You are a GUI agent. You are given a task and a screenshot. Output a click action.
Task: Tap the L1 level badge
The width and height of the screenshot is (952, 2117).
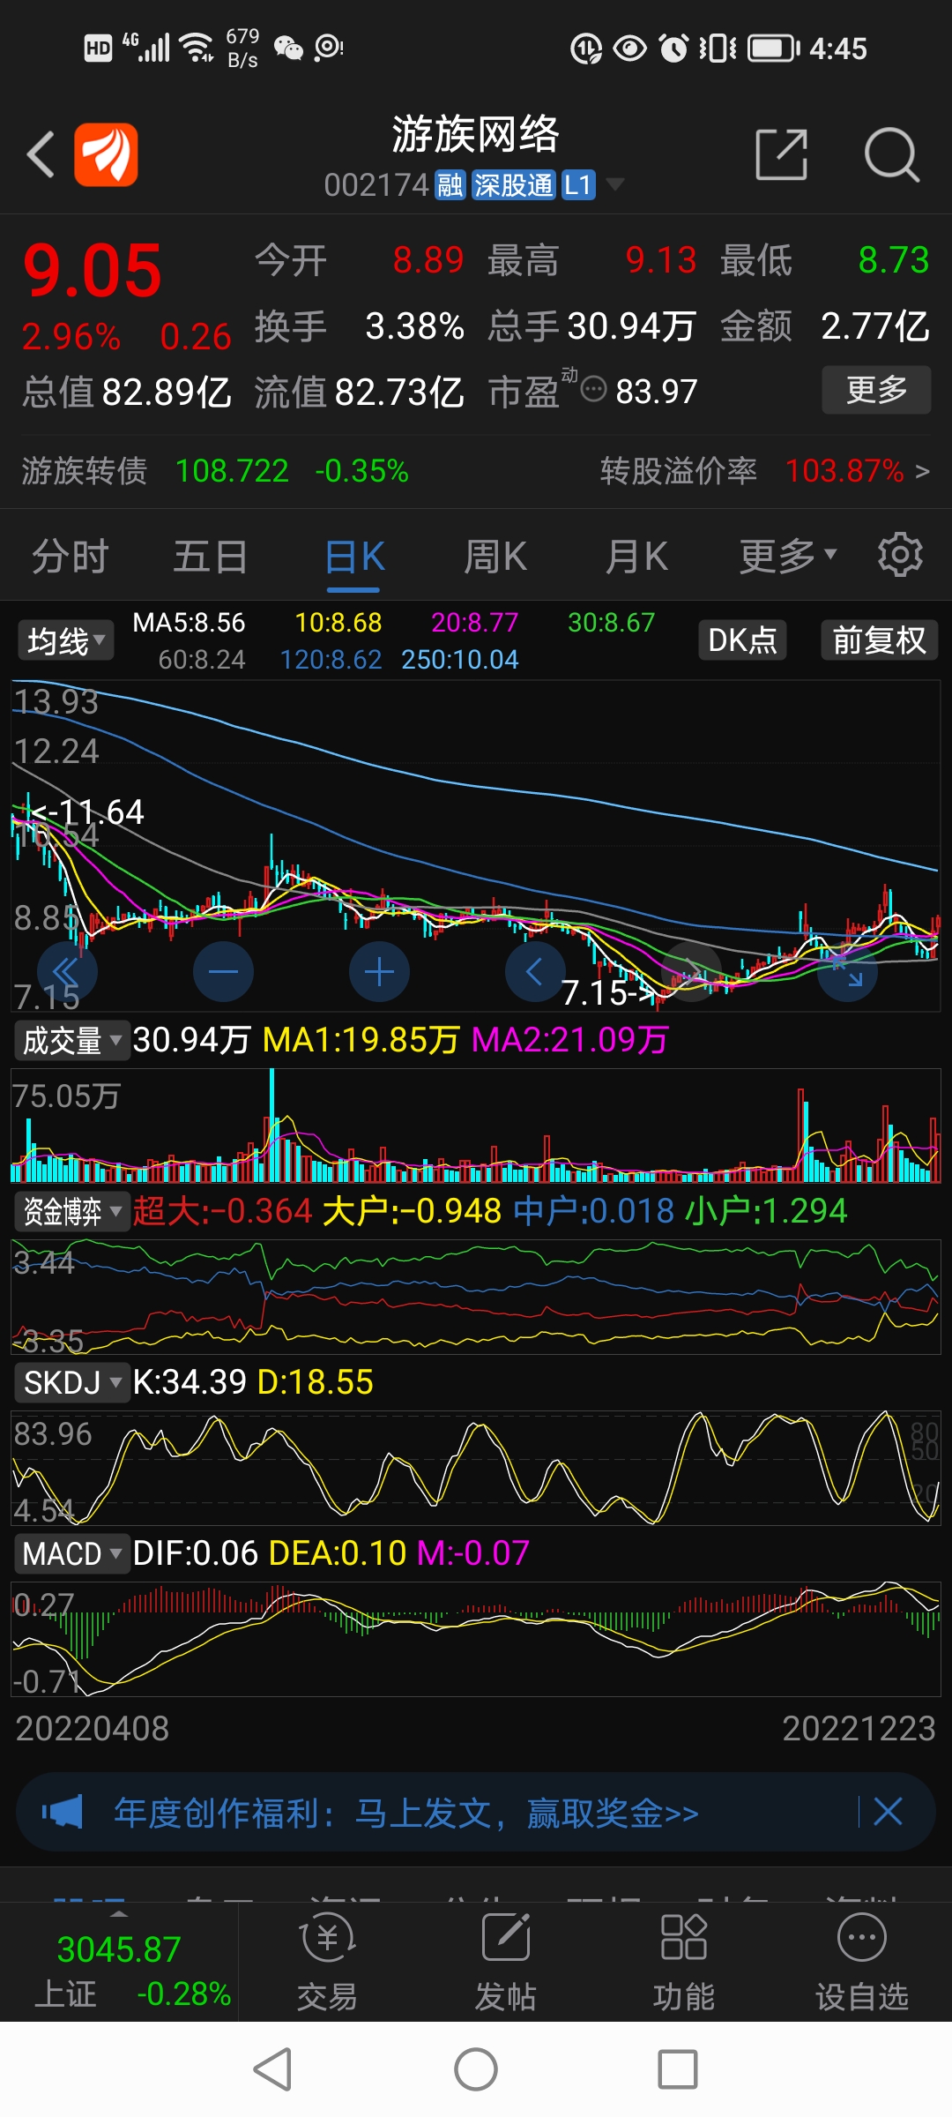tap(577, 185)
